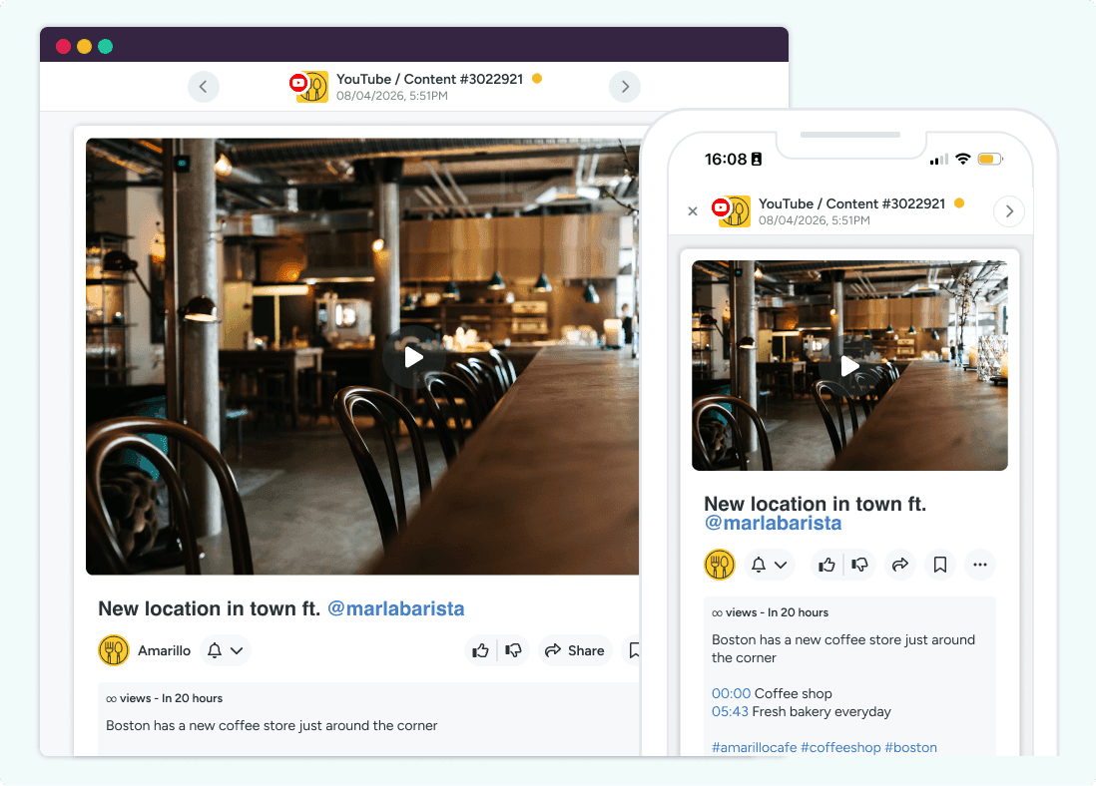Jump to 05:43 timestamp Fresh bakery
This screenshot has width=1096, height=786.
(730, 712)
